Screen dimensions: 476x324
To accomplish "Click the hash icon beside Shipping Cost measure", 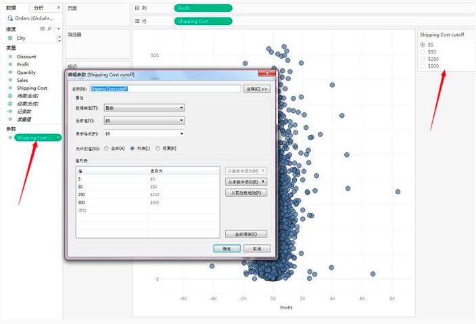I will [10, 88].
